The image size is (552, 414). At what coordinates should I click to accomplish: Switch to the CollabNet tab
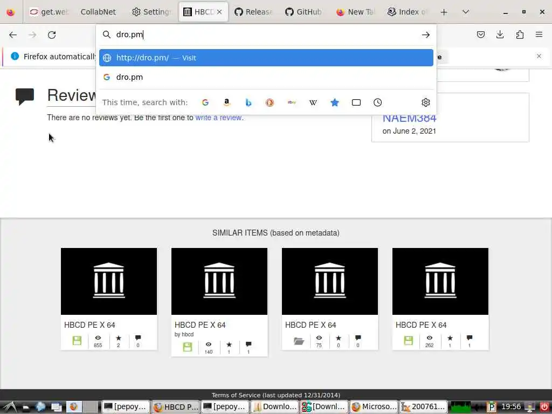tap(98, 12)
